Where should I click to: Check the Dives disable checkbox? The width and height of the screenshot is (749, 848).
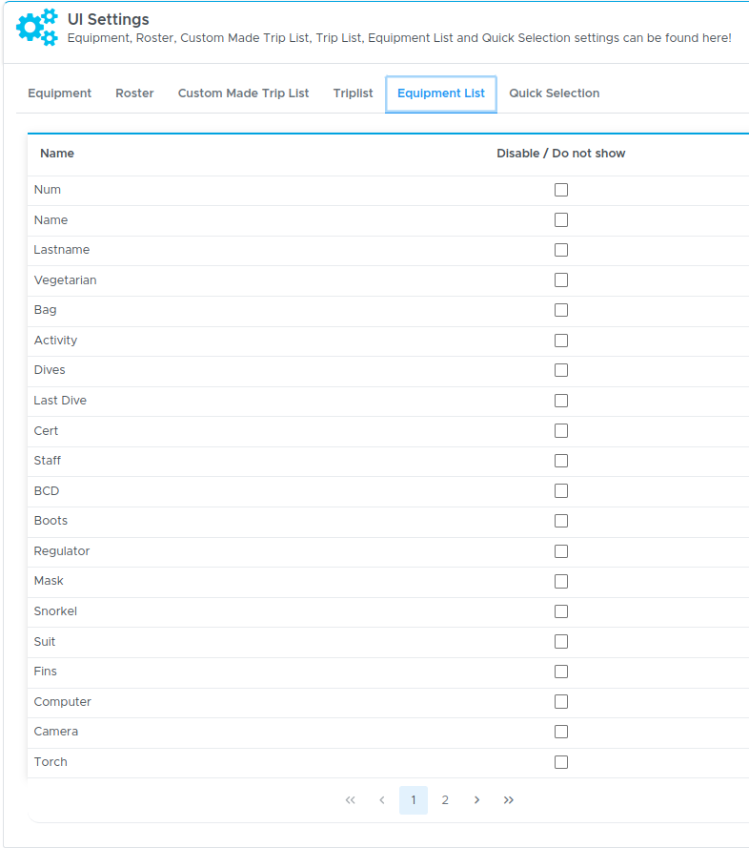point(561,370)
